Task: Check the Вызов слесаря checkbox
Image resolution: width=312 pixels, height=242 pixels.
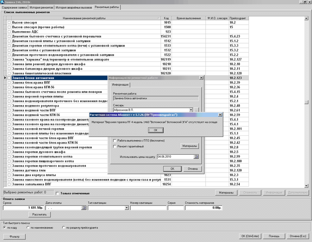Action: click(9, 23)
